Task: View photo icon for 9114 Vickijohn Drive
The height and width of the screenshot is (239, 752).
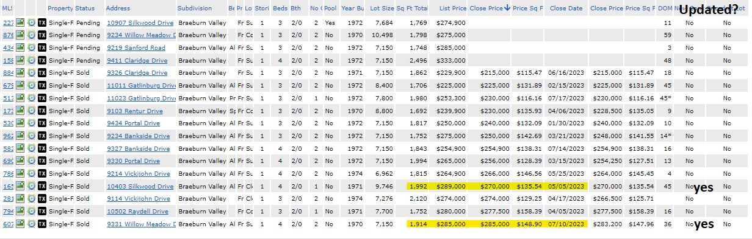Action: [x=20, y=199]
